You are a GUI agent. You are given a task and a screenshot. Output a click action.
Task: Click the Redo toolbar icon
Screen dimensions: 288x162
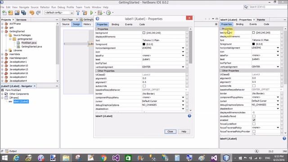point(38,13)
